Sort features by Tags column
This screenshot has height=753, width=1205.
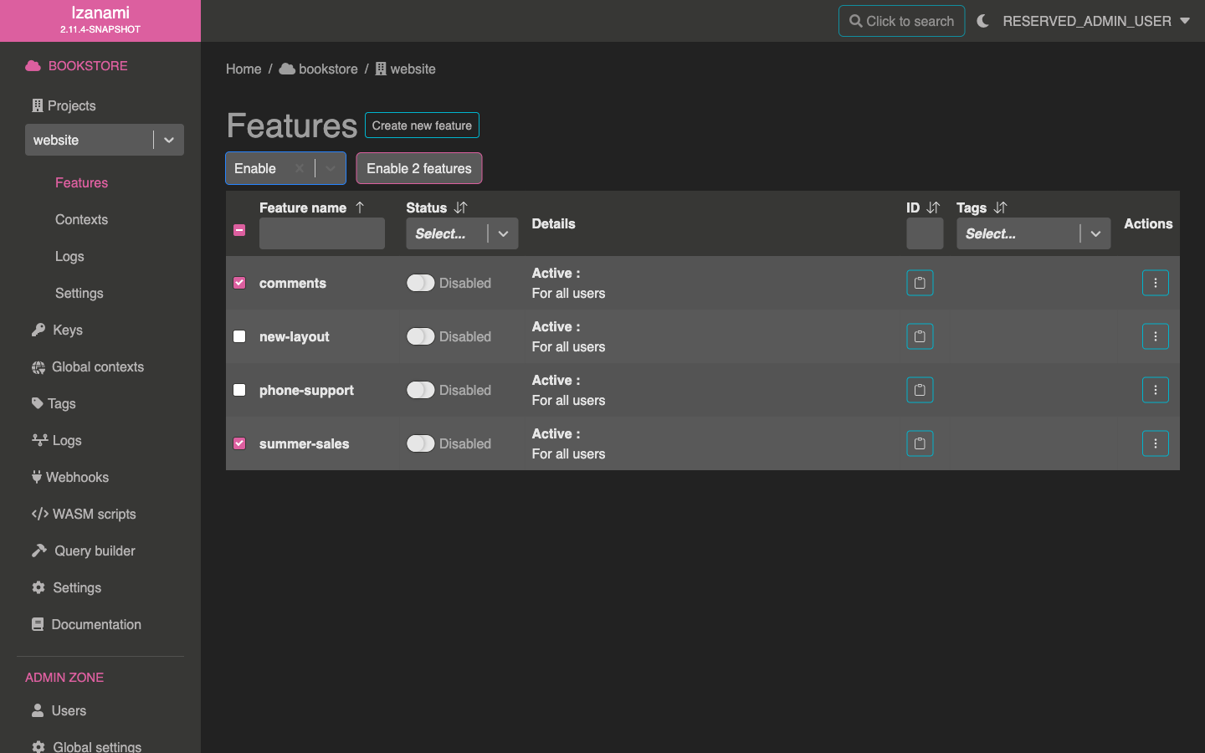[1000, 207]
